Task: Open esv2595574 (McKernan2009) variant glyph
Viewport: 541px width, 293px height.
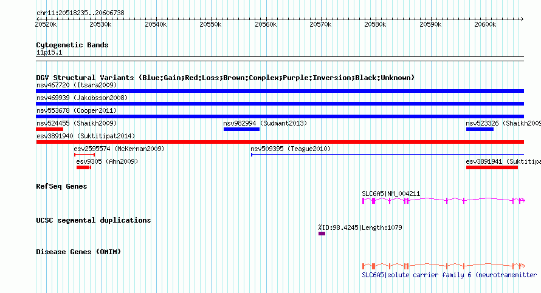Action: point(84,155)
